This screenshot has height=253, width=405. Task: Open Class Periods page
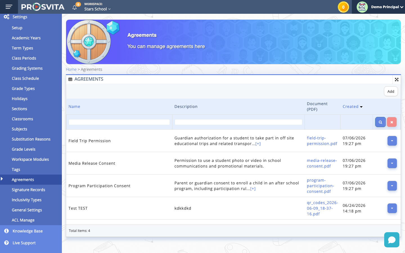pos(24,58)
